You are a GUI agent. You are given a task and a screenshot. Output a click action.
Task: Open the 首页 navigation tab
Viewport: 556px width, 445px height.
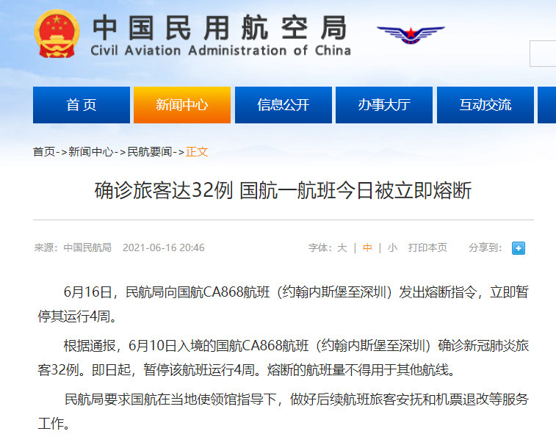click(x=82, y=105)
